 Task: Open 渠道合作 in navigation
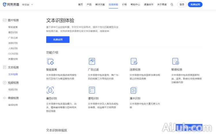(149, 5)
